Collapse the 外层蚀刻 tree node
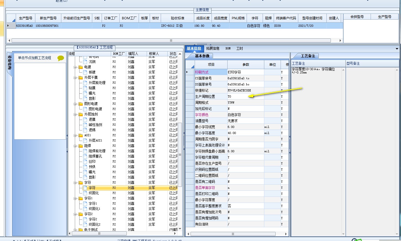This screenshot has width=401, height=241. [x=75, y=114]
